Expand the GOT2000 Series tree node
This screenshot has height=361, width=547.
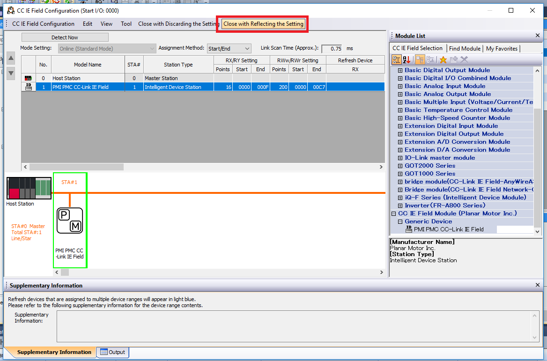400,166
